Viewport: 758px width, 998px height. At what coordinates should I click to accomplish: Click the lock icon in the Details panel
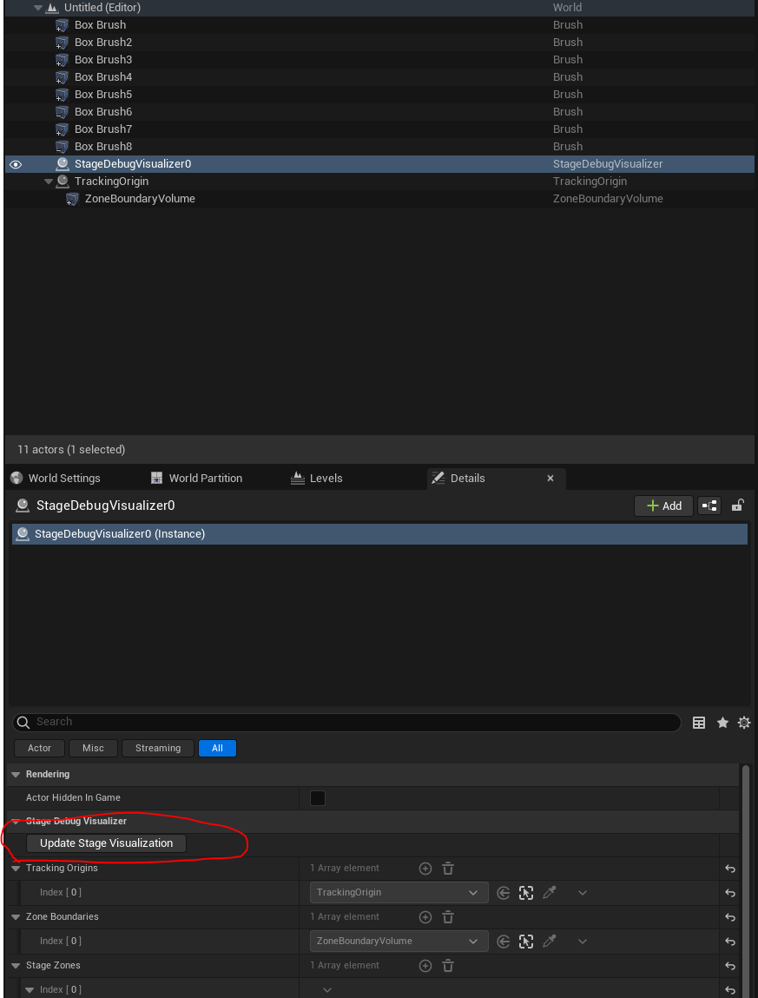[x=738, y=506]
